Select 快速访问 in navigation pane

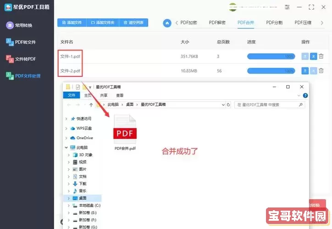pos(83,119)
